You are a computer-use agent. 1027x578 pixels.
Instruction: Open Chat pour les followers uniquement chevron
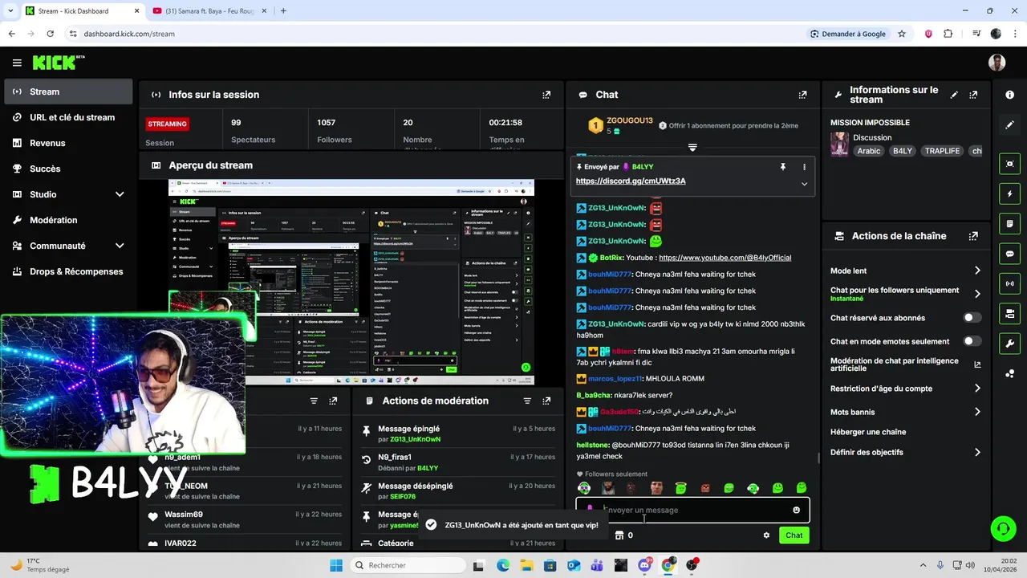click(977, 294)
